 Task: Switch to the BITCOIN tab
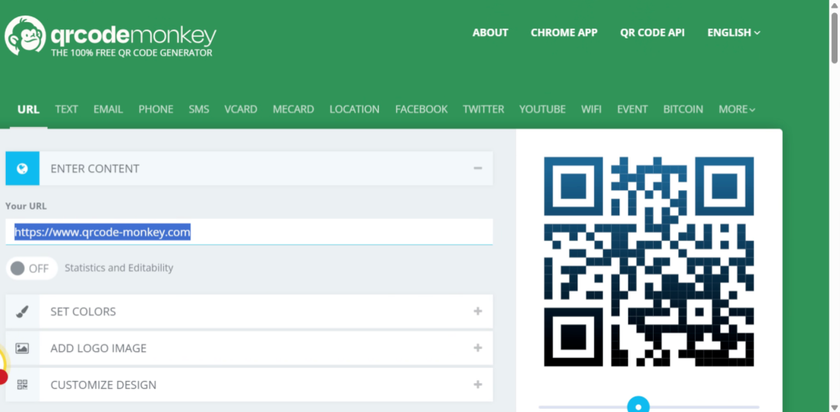tap(682, 109)
